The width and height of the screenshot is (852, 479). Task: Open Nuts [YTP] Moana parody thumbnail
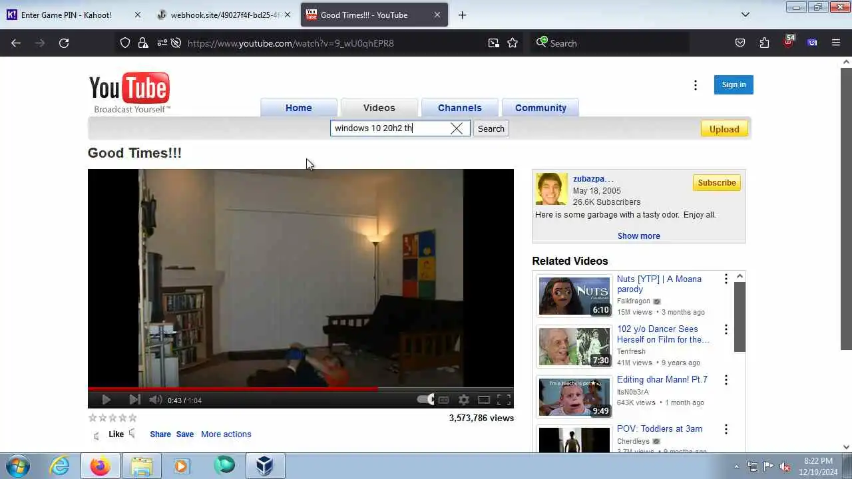tap(574, 296)
